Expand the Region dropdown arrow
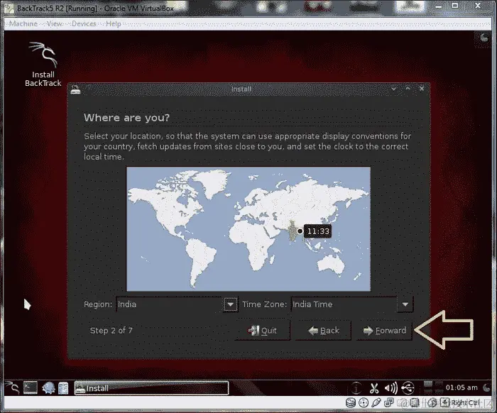This screenshot has height=413, width=497. [231, 304]
